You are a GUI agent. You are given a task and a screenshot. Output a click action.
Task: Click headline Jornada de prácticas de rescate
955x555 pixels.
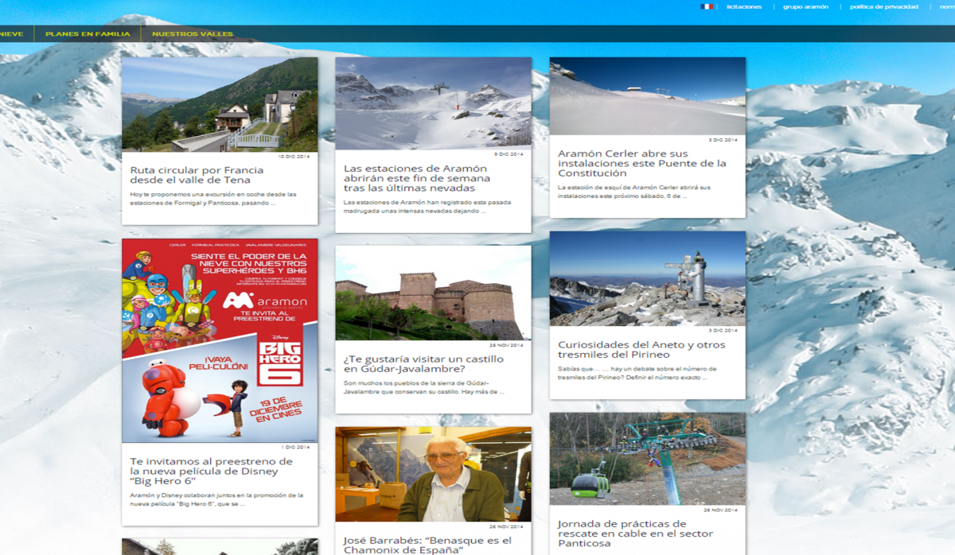click(x=634, y=534)
